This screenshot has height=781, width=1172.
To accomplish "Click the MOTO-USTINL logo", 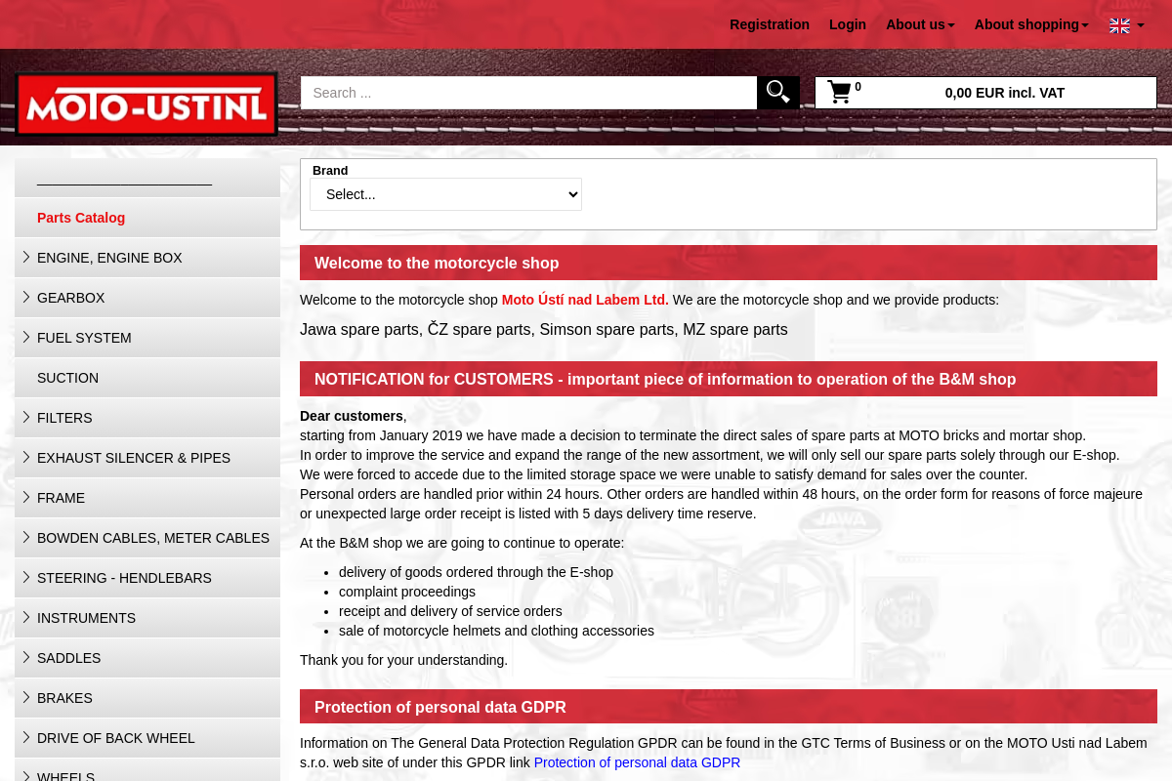I will click(x=146, y=103).
